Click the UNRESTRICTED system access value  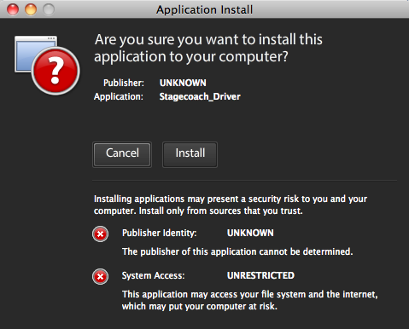point(260,275)
